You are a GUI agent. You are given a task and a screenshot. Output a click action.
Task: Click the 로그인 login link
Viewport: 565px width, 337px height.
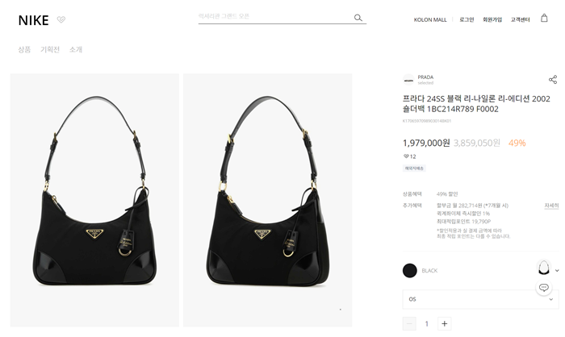click(467, 20)
